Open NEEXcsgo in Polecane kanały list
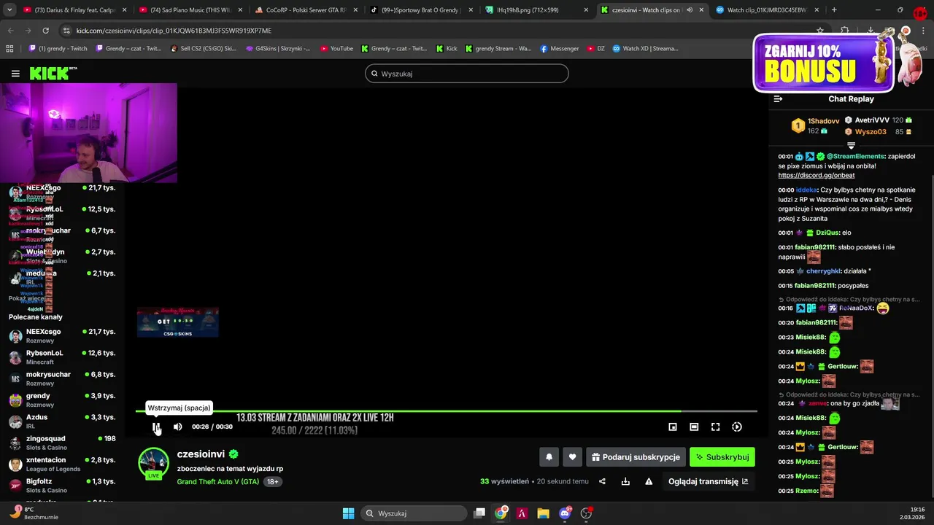The image size is (934, 525). 62,335
